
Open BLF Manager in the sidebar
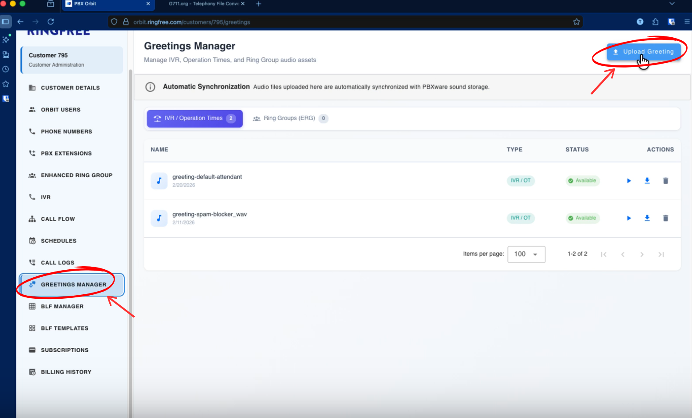click(62, 306)
